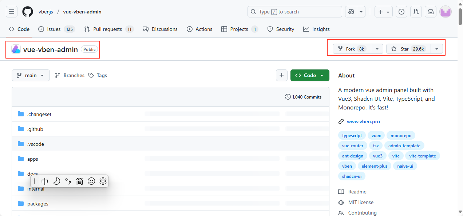Open the Discussions tab
Viewport: 463px width, 216px height.
(160, 29)
